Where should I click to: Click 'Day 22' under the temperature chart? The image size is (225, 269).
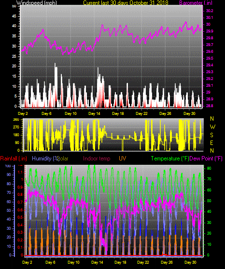(x=143, y=262)
